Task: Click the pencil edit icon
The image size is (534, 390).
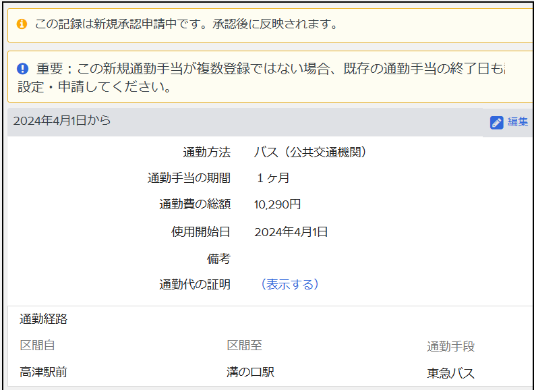Action: click(x=497, y=122)
